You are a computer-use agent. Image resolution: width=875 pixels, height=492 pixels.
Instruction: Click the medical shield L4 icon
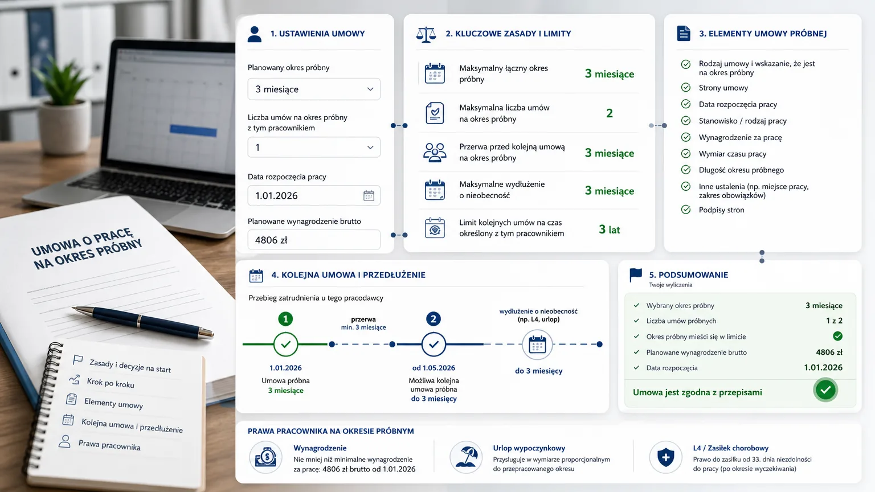(x=665, y=457)
